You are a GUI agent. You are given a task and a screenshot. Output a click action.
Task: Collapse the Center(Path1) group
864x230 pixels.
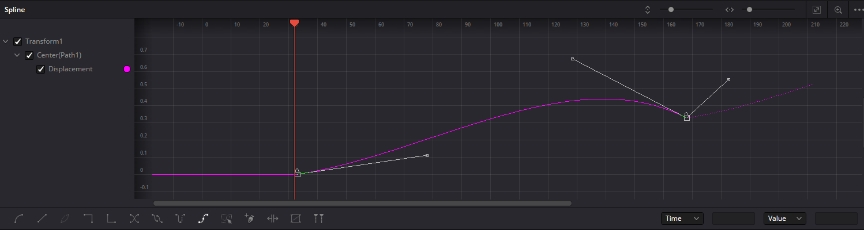[17, 55]
